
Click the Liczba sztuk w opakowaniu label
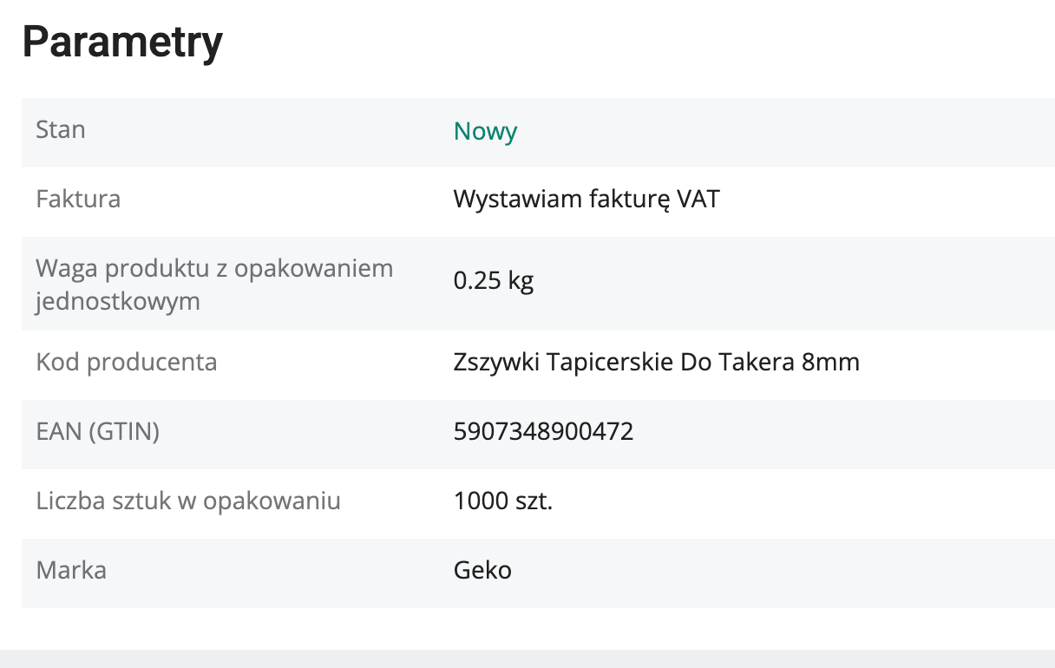pyautogui.click(x=188, y=501)
